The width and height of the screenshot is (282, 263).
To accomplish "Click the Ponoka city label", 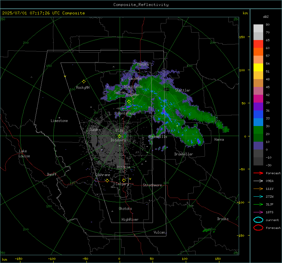I will (143, 64).
